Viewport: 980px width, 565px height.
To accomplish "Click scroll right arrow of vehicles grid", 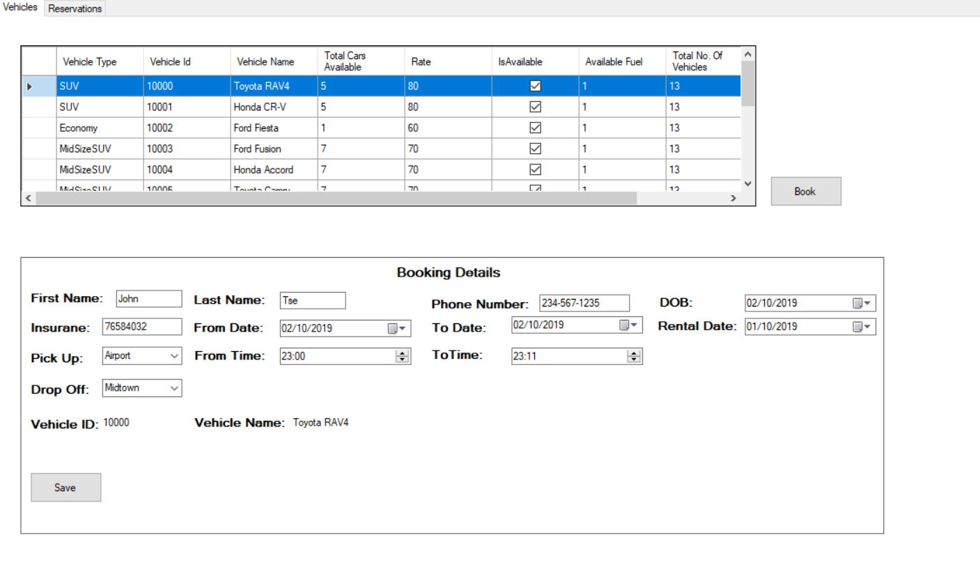I will [x=733, y=199].
